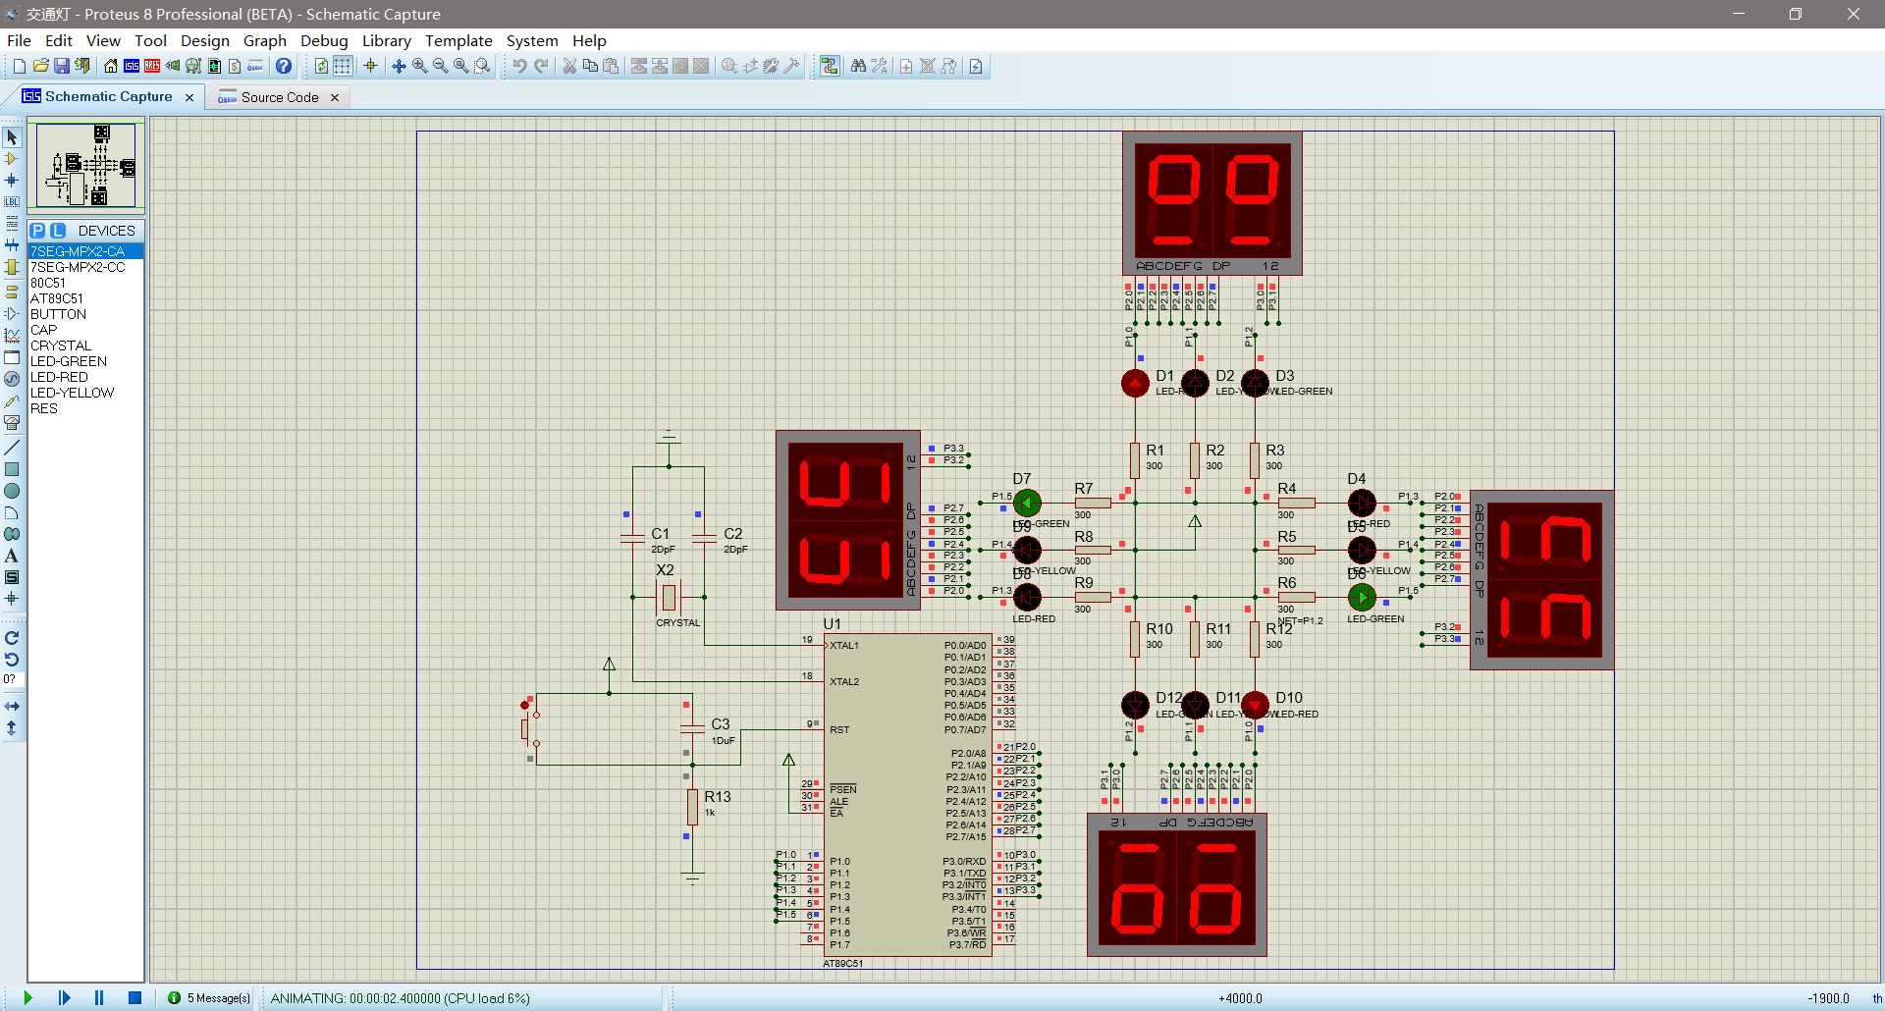
Task: Select the Component Mode tool
Action: pyautogui.click(x=12, y=159)
